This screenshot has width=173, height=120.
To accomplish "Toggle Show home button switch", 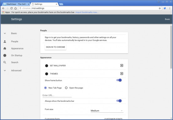I will click(119, 80).
